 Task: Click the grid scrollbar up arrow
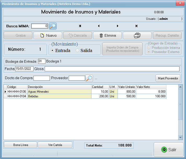click(180, 87)
